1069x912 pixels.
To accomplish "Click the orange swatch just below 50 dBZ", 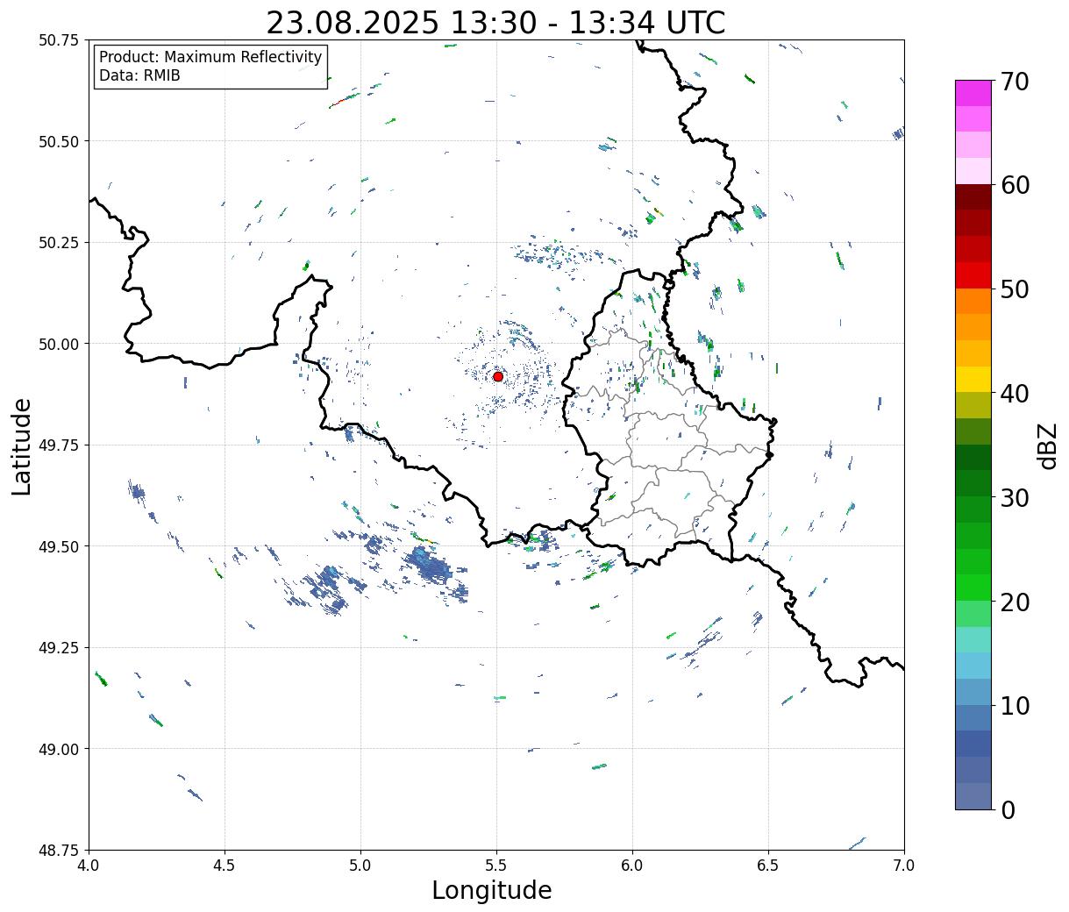I will [x=973, y=301].
